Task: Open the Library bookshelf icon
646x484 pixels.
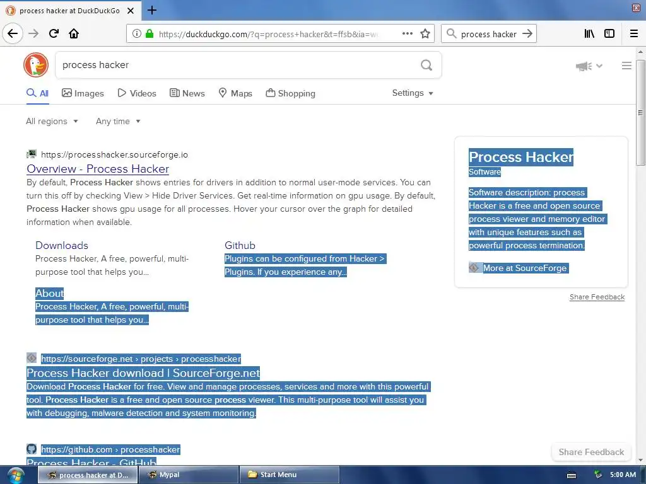Action: click(589, 34)
